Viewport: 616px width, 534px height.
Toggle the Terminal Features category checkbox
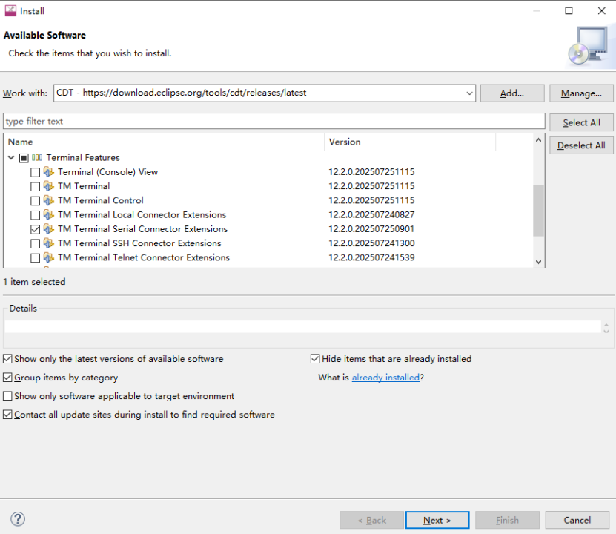coord(24,158)
